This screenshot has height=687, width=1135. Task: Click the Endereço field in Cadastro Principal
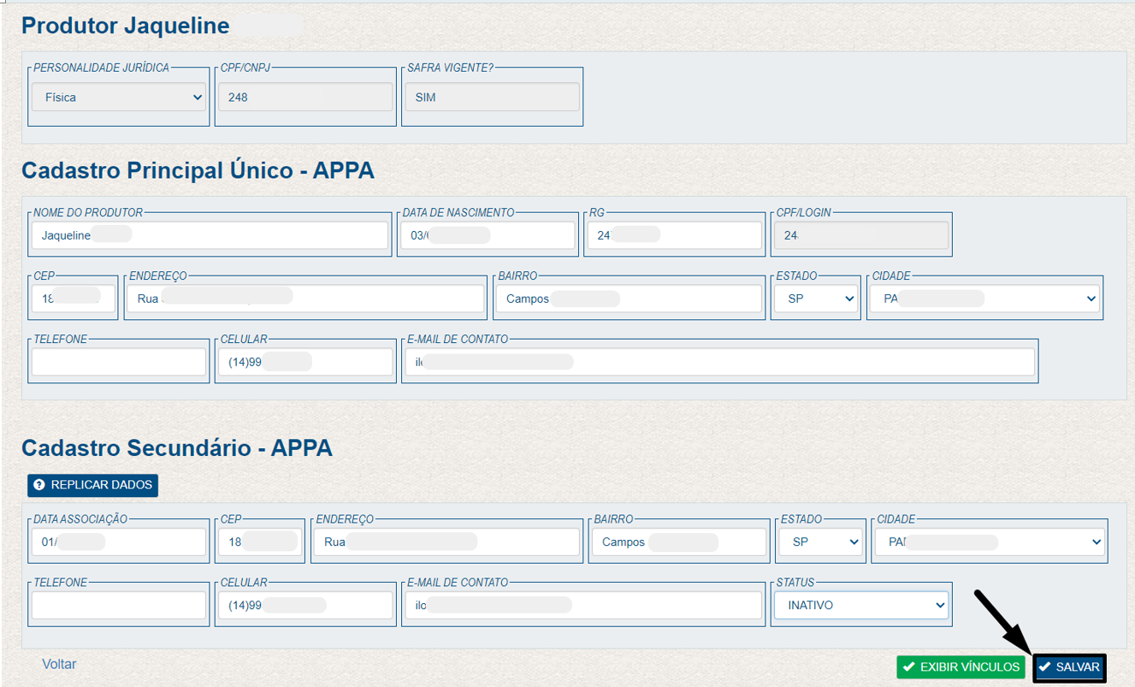pos(306,299)
